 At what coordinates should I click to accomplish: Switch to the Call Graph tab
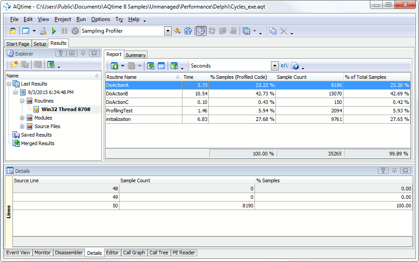[134, 253]
